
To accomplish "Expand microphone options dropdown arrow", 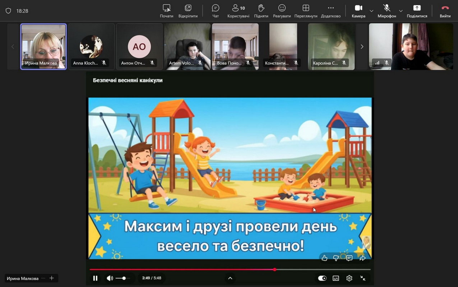I will tap(401, 11).
